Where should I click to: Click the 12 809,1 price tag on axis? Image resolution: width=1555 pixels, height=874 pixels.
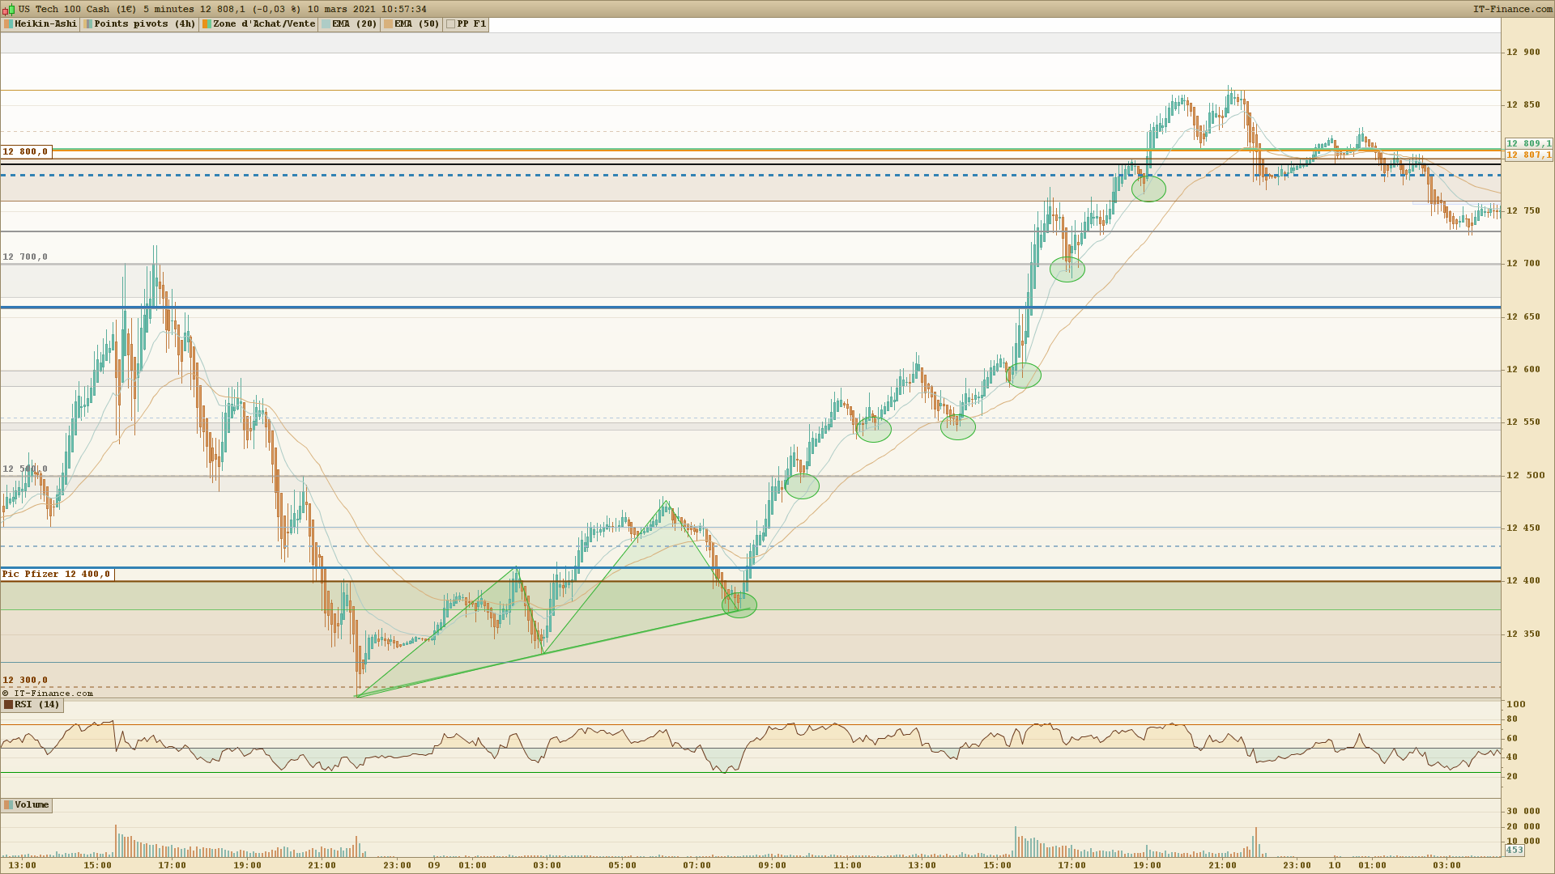pos(1529,143)
